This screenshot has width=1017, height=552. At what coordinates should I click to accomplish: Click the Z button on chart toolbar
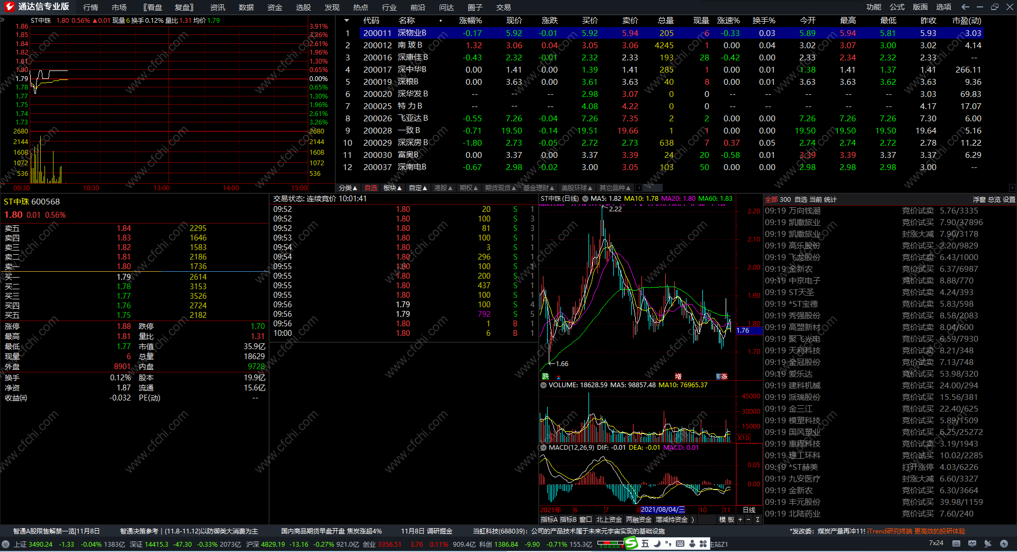point(757,520)
